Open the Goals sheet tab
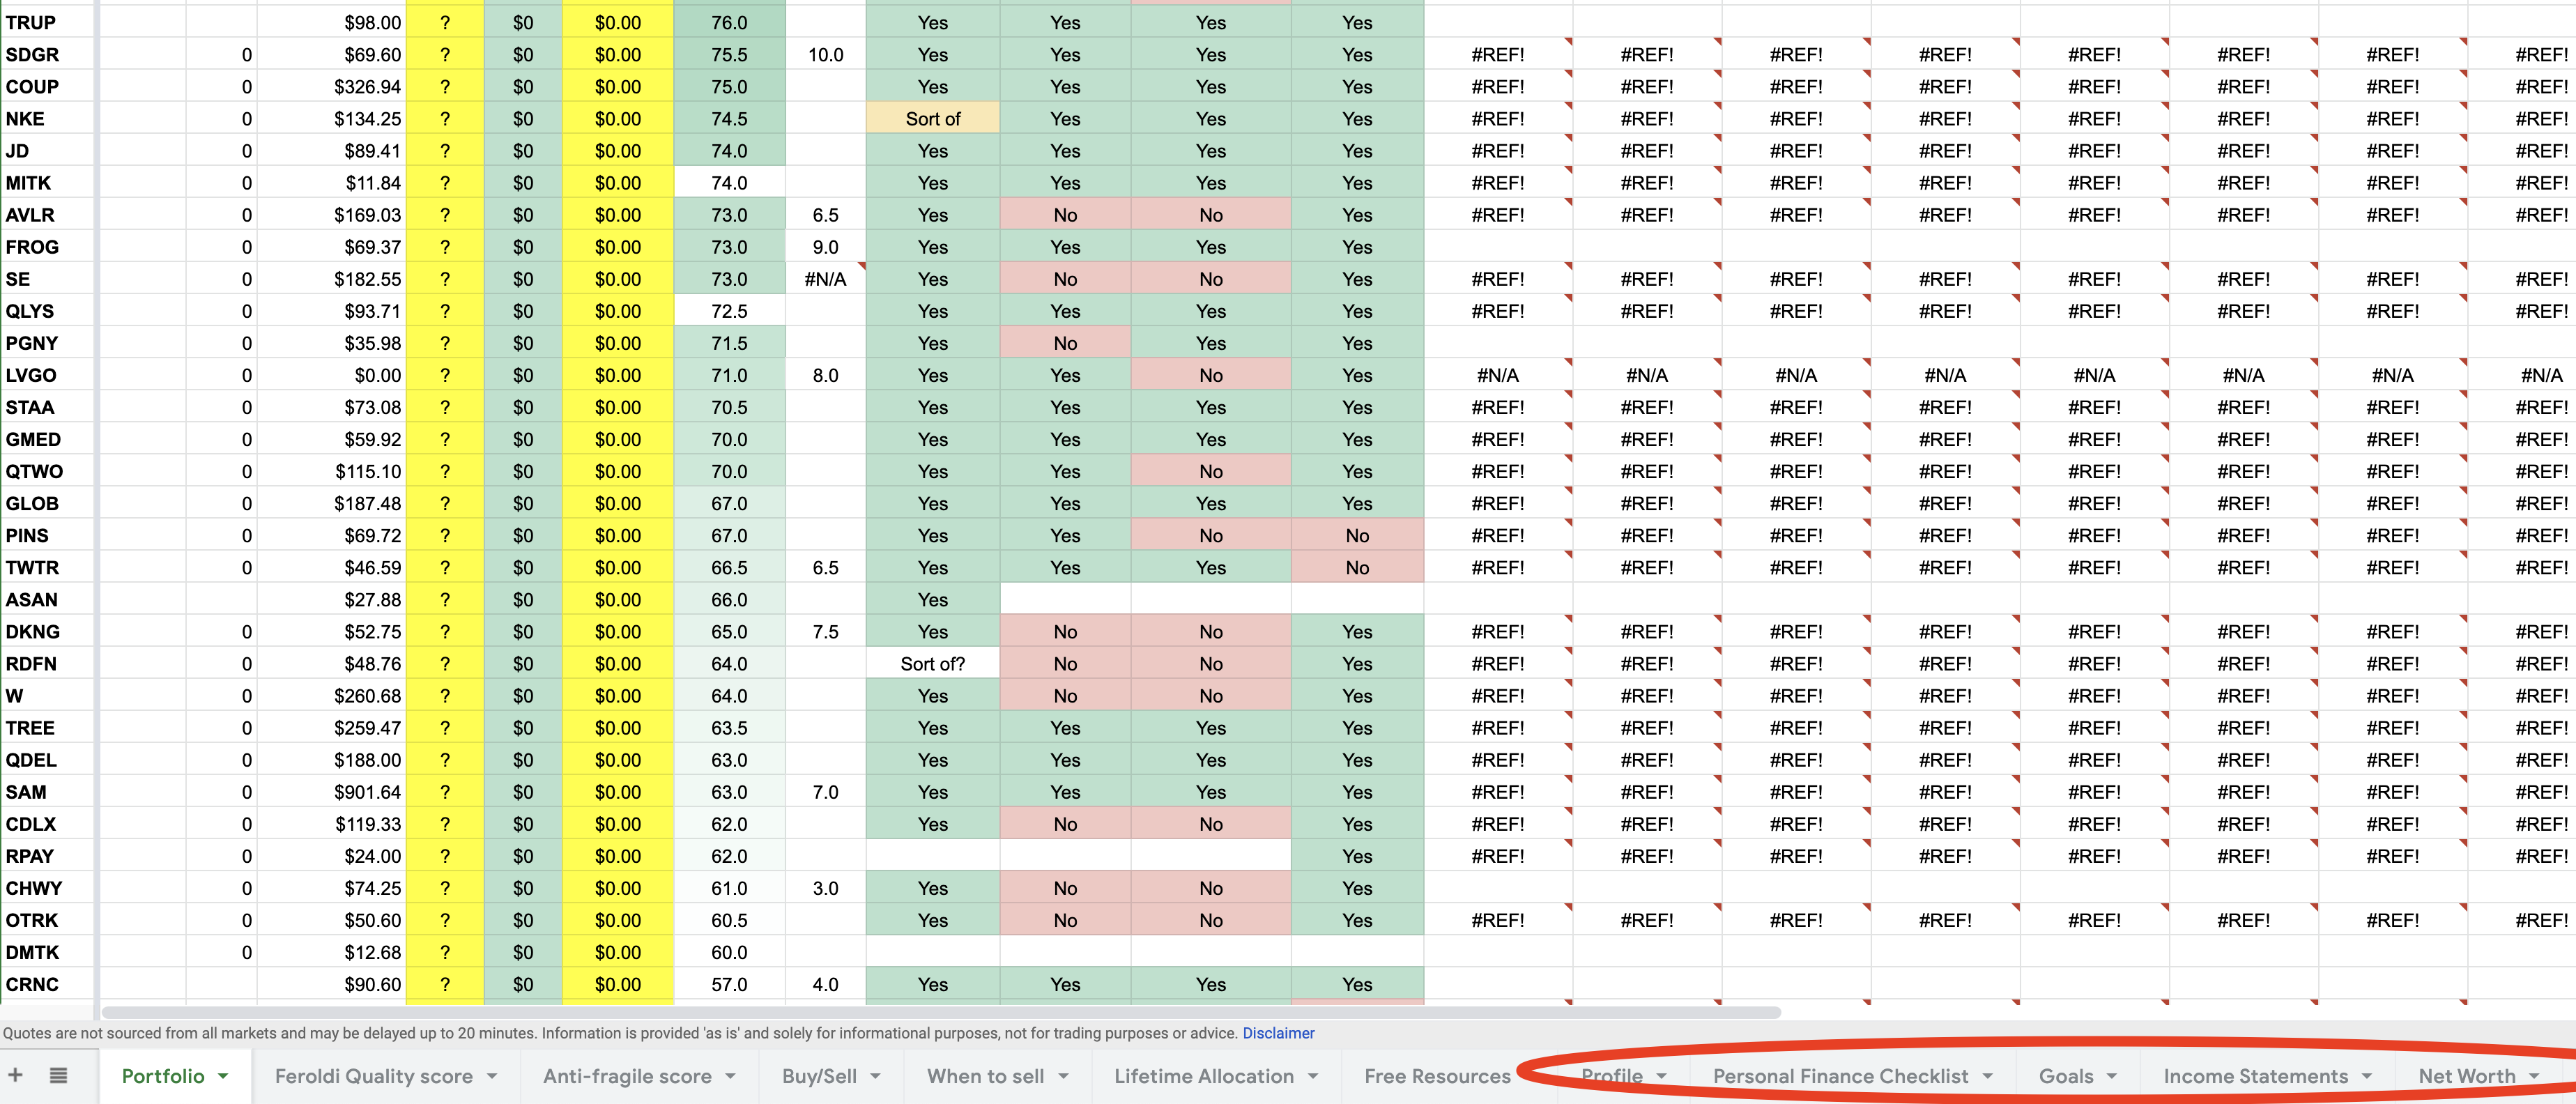 point(2066,1076)
